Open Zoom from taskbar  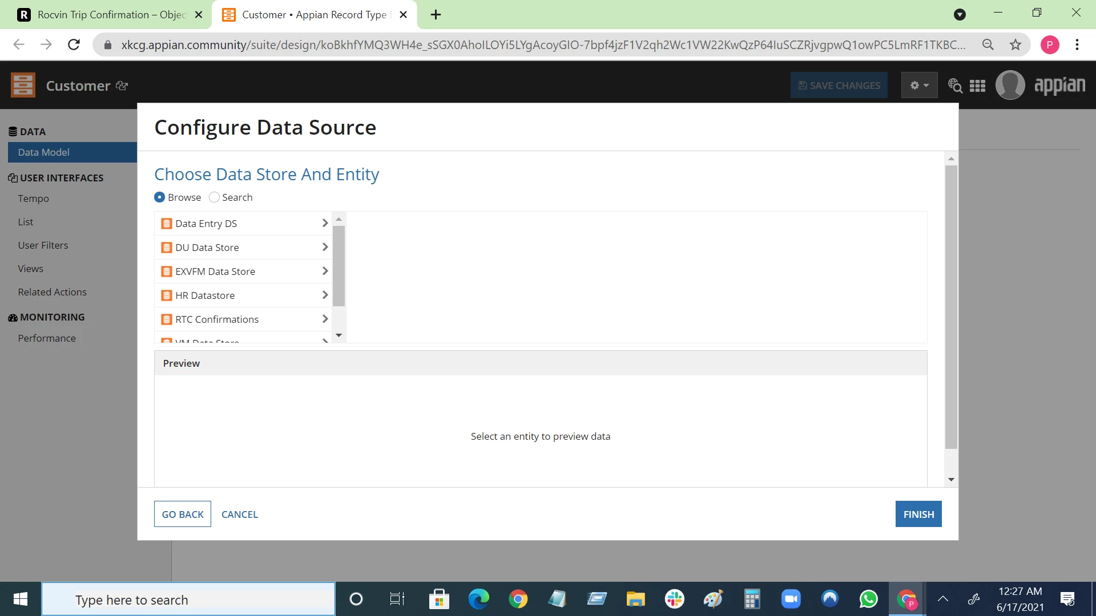791,599
